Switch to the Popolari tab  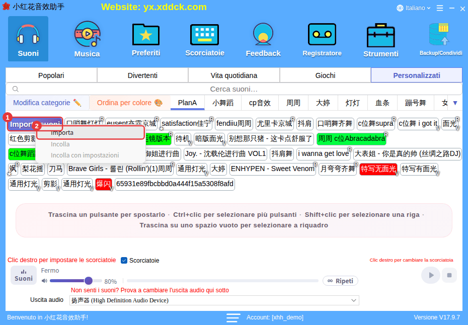51,75
